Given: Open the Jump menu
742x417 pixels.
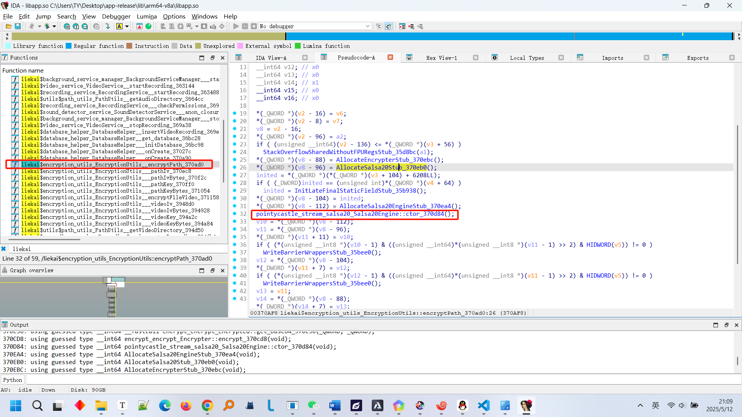Looking at the screenshot, I should 43,16.
